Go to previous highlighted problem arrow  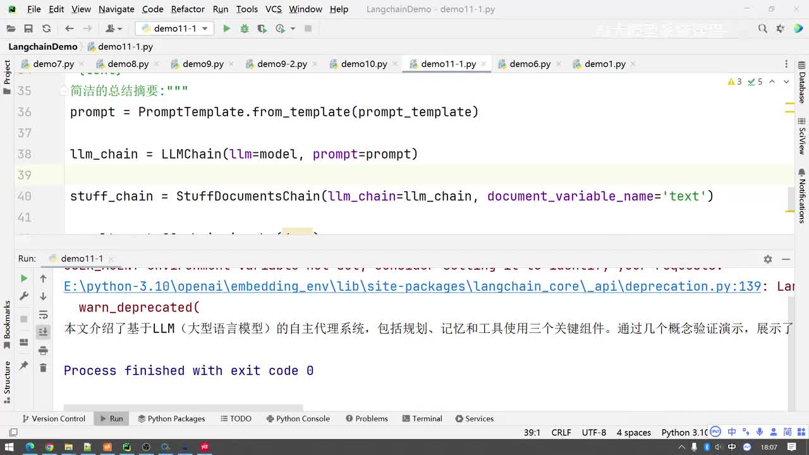click(772, 82)
